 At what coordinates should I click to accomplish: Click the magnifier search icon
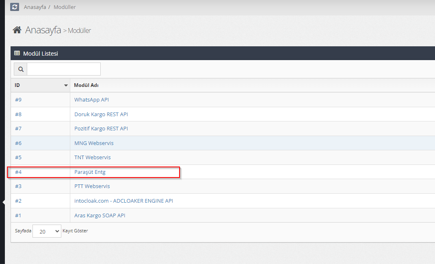click(21, 69)
